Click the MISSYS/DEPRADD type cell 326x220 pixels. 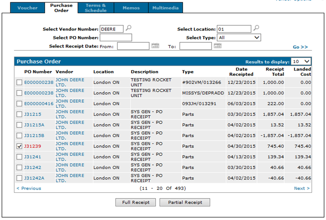tap(203, 93)
